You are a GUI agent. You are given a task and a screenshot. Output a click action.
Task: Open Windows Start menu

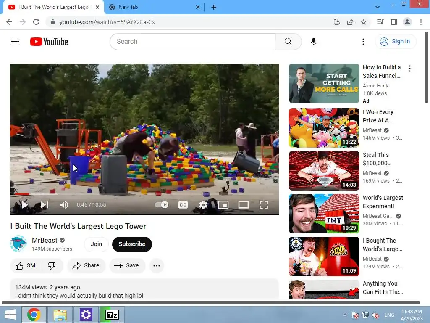[10, 315]
